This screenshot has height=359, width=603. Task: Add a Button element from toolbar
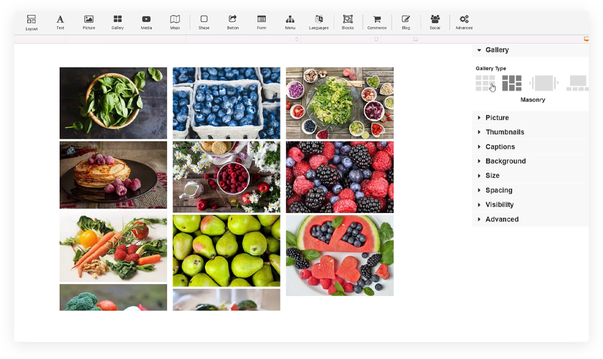click(233, 22)
